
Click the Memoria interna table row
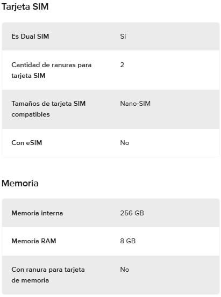coord(111,213)
